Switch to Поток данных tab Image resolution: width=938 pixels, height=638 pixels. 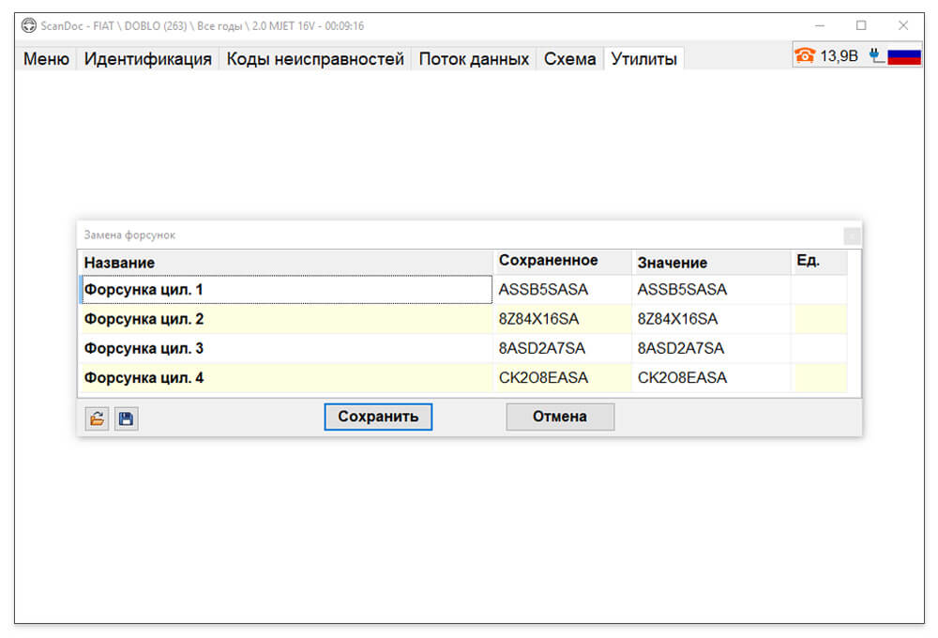[474, 59]
